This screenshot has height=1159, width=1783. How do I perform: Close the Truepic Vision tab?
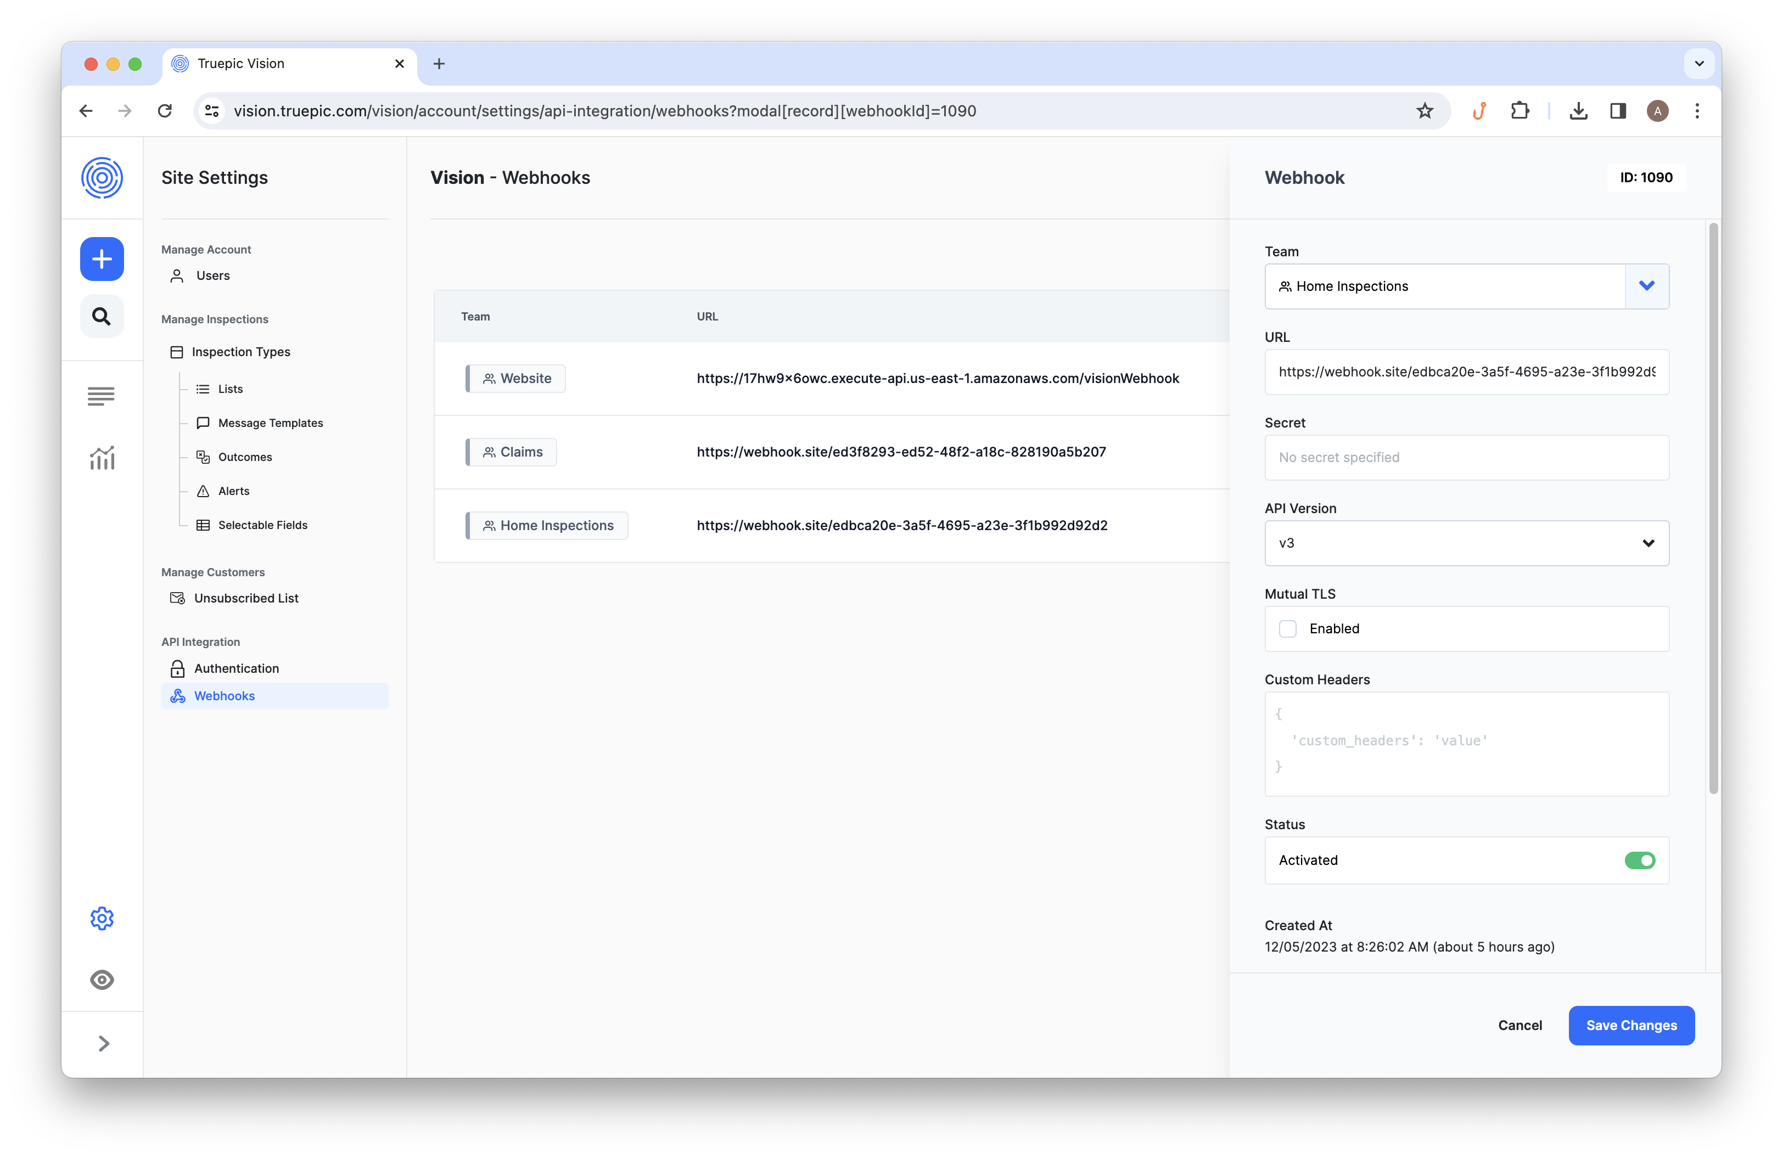(399, 64)
